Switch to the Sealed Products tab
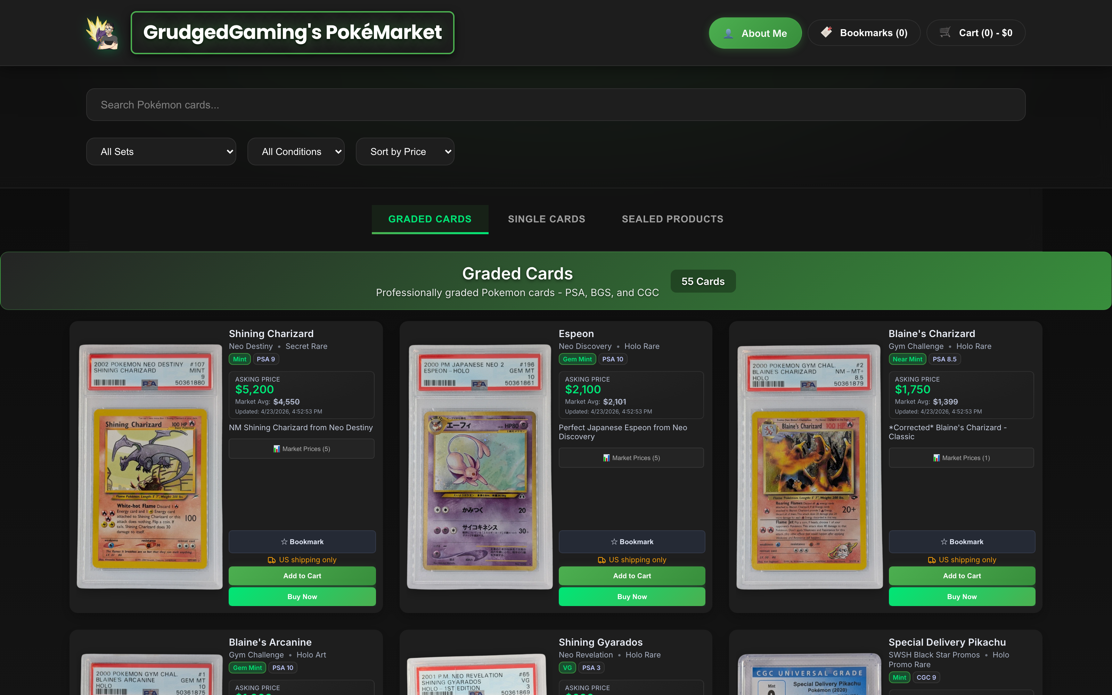The image size is (1112, 695). click(673, 219)
